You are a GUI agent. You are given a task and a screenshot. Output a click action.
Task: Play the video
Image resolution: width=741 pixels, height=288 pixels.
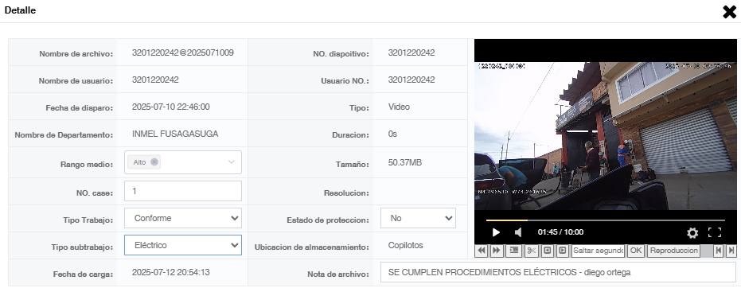[x=496, y=232]
